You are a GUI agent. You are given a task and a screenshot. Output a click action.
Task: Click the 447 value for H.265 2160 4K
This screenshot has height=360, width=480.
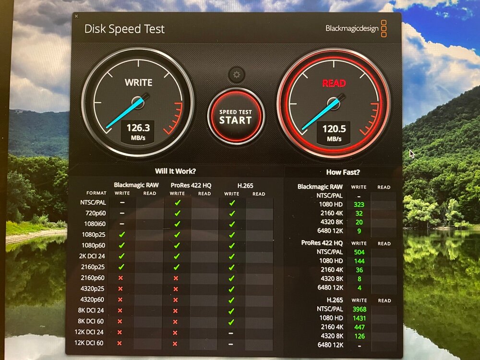(x=360, y=327)
